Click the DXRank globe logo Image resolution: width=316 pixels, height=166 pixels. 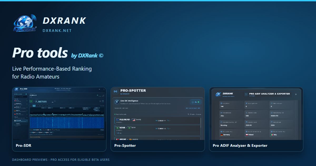pyautogui.click(x=24, y=23)
